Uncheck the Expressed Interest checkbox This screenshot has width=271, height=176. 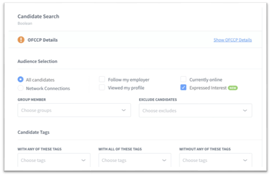(x=183, y=88)
